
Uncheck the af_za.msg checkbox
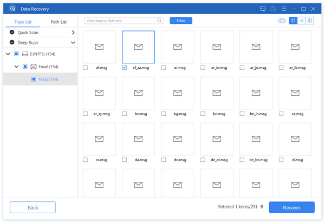(125, 68)
